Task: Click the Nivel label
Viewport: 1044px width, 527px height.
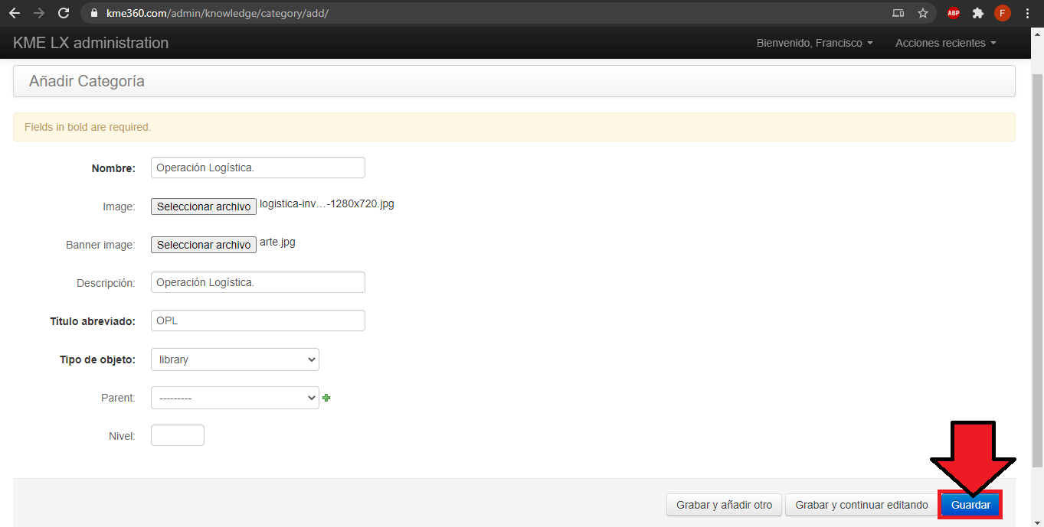Action: [x=122, y=436]
